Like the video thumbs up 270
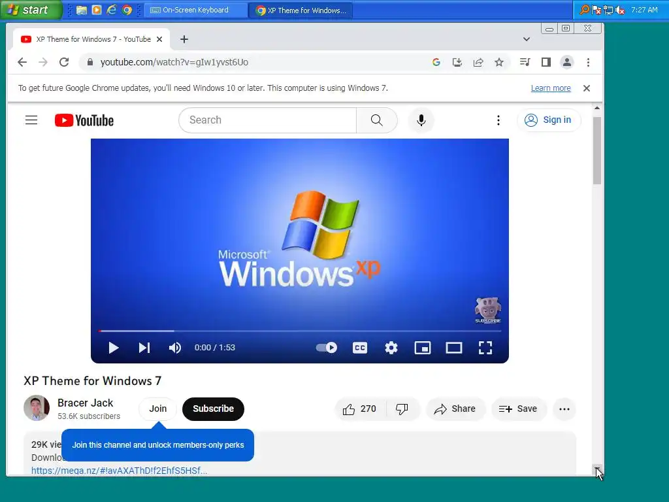The height and width of the screenshot is (502, 669). [360, 409]
